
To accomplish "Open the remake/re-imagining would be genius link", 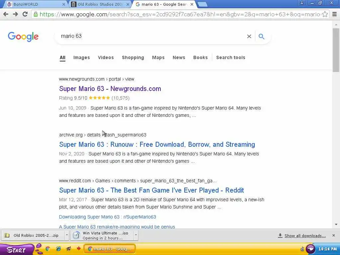I will coord(117,226).
